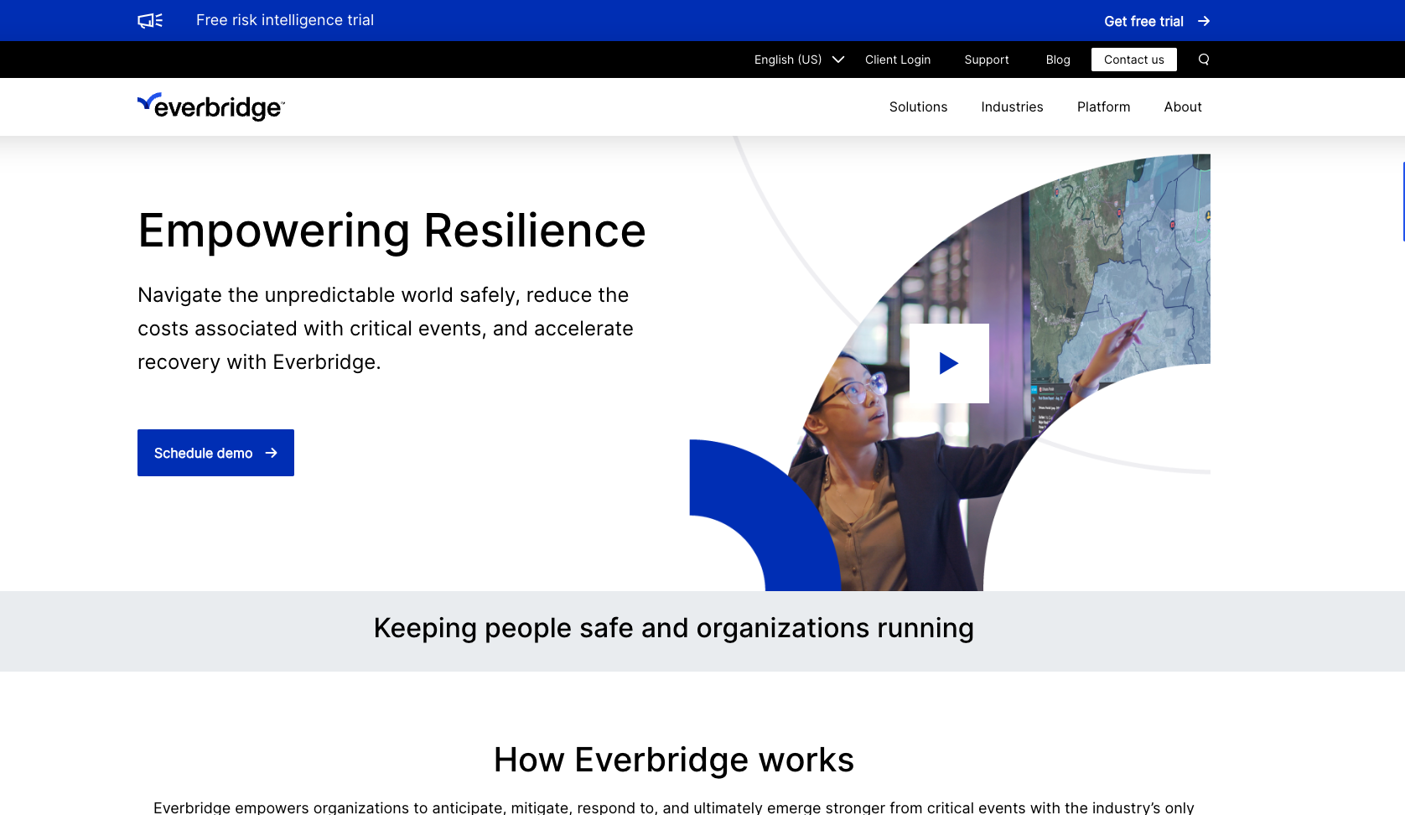Open the Industries menu
The image size is (1405, 815).
click(x=1012, y=107)
